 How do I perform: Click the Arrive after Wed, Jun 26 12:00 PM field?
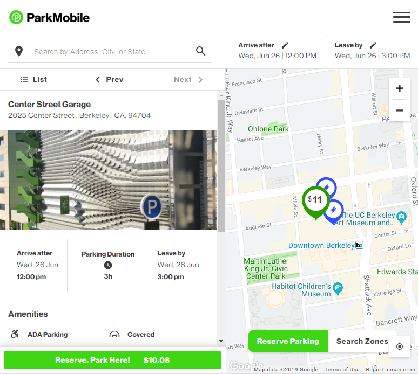click(277, 51)
